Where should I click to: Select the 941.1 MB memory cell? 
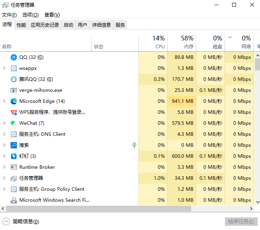pyautogui.click(x=182, y=101)
